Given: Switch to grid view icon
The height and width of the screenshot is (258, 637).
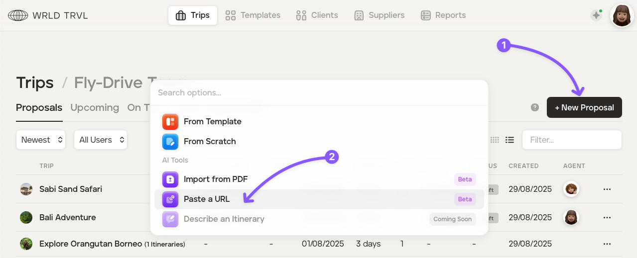Looking at the screenshot, I should pos(495,140).
